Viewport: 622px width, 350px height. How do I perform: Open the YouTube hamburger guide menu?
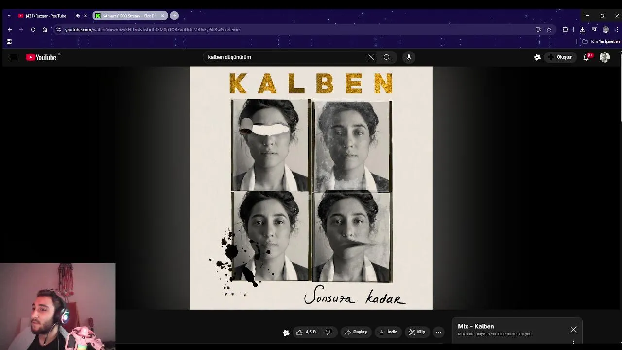point(14,57)
